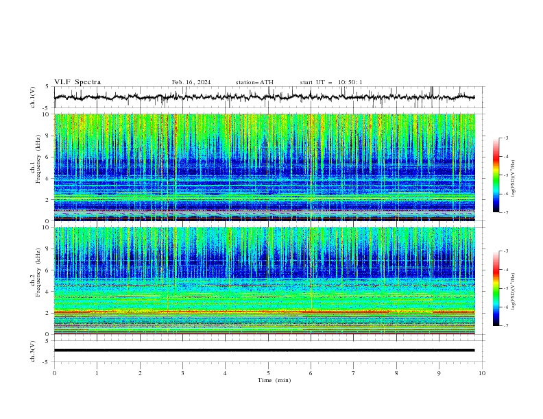The image size is (543, 419).
Task: Click the ch.3 flat voltage trace
Action: pyautogui.click(x=264, y=351)
